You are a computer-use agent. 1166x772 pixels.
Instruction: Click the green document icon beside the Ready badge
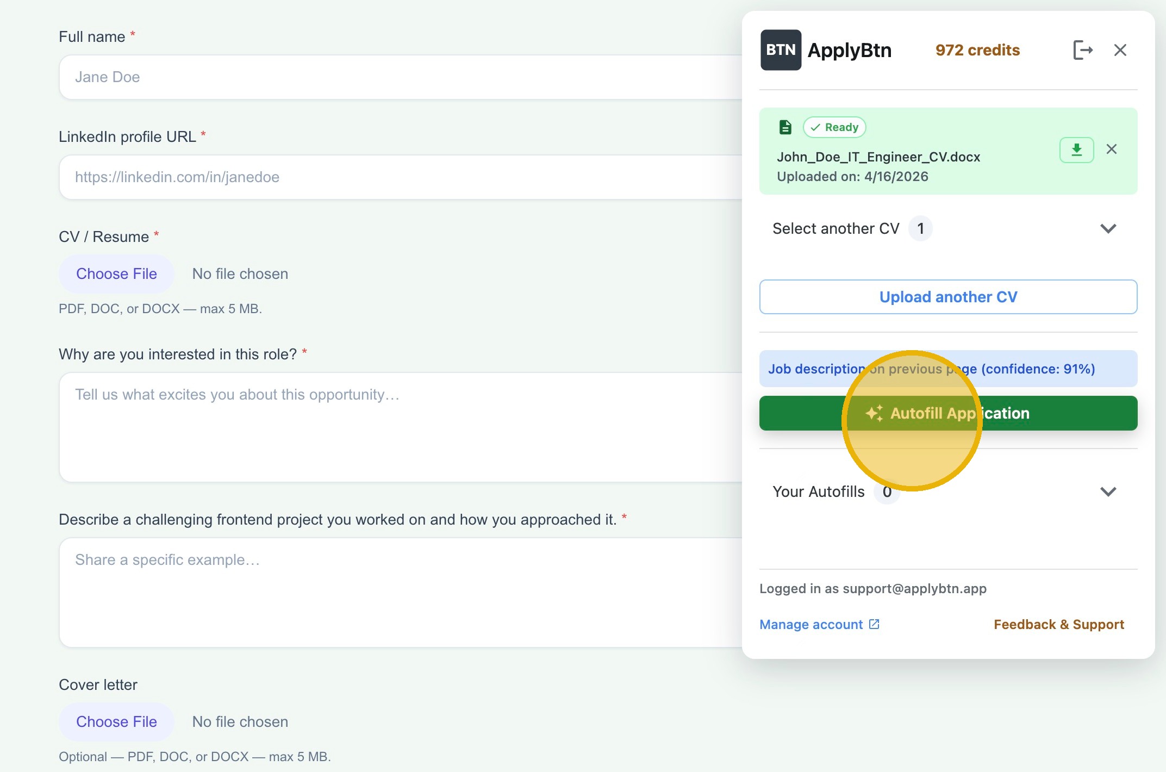click(x=784, y=126)
